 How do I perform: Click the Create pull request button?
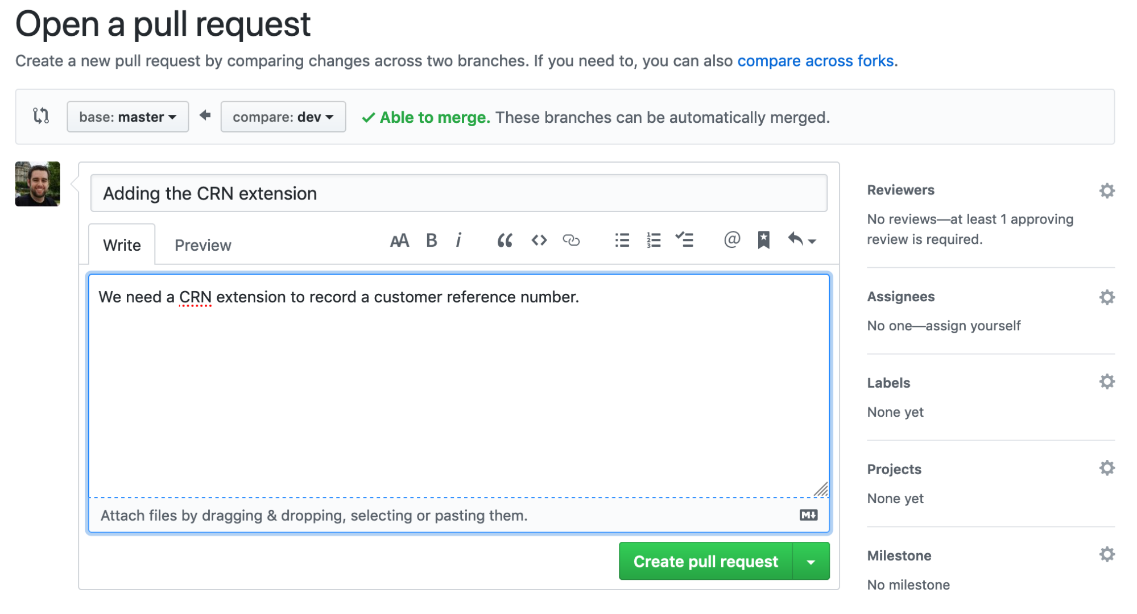(x=705, y=562)
